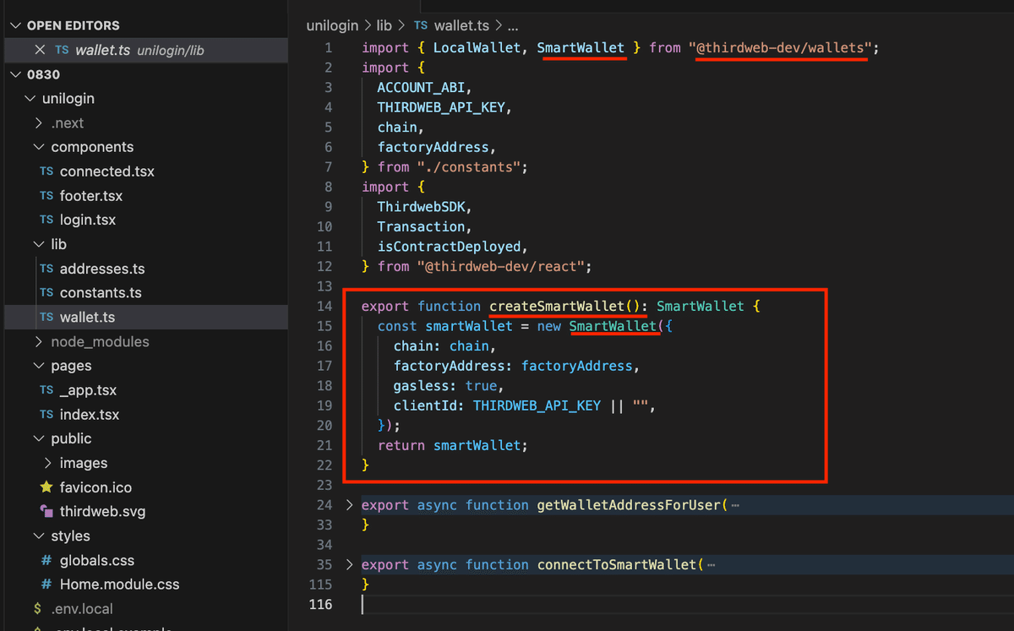Open constants.ts file
This screenshot has height=631, width=1014.
coord(101,293)
